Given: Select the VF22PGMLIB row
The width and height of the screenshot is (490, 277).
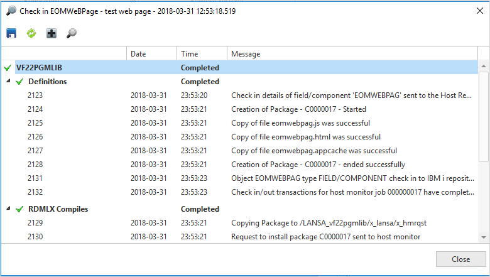Looking at the screenshot, I should tap(240, 67).
